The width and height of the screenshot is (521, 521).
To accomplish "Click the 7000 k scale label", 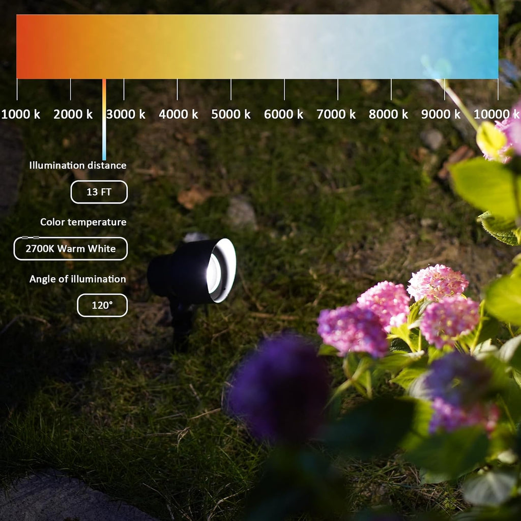I will coord(336,114).
